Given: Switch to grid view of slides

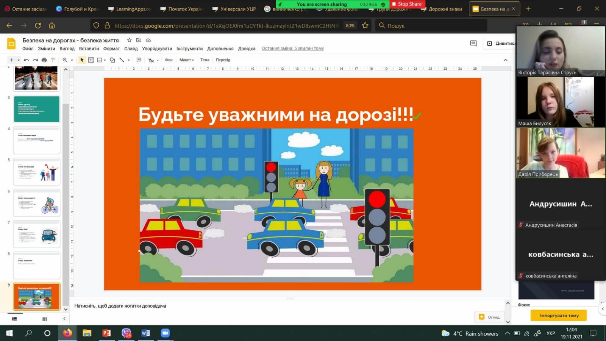Looking at the screenshot, I should tap(45, 319).
